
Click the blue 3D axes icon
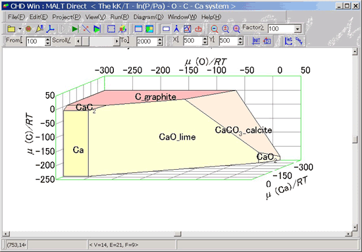tap(50, 29)
